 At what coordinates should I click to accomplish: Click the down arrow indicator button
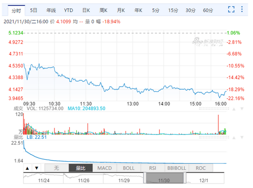pyautogui.click(x=37, y=167)
